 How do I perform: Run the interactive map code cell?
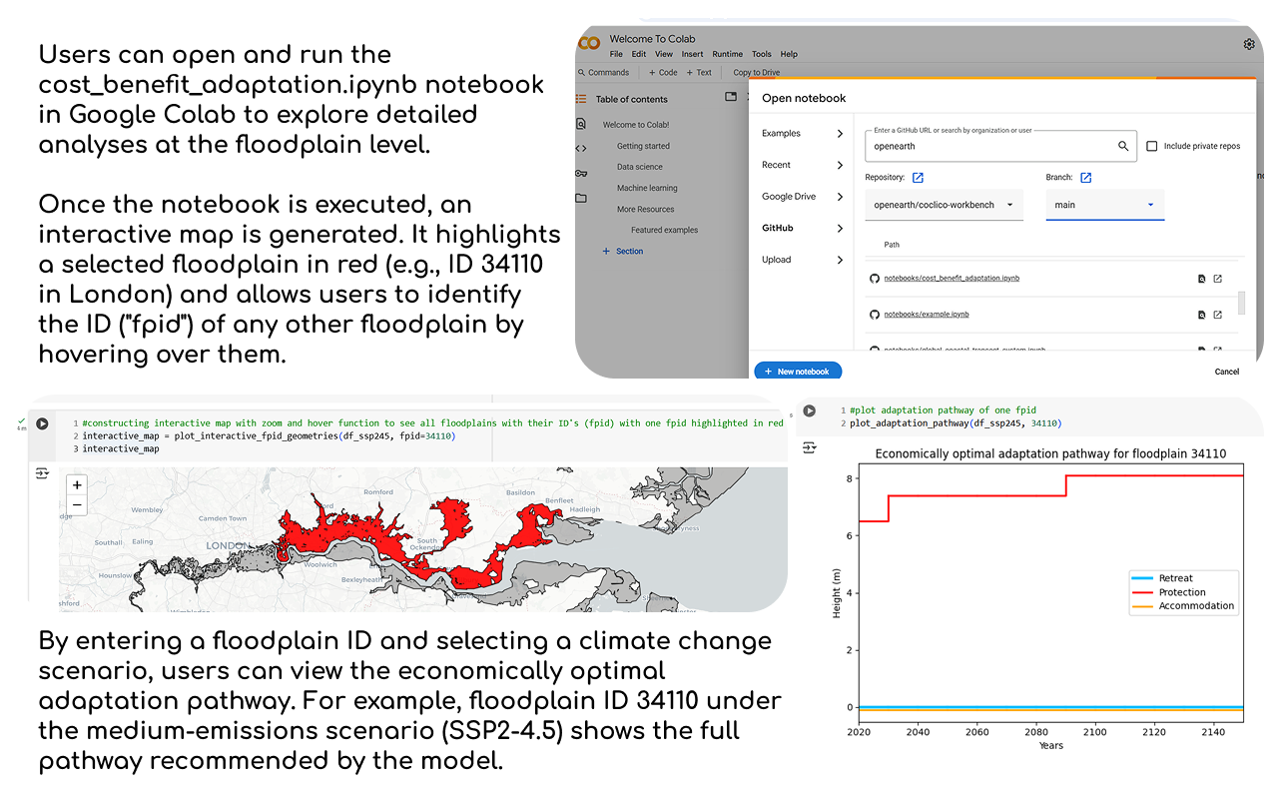42,423
